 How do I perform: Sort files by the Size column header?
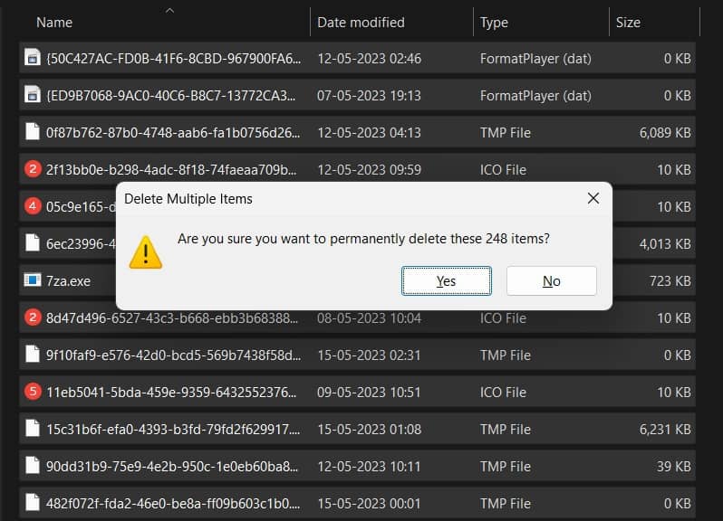point(628,23)
